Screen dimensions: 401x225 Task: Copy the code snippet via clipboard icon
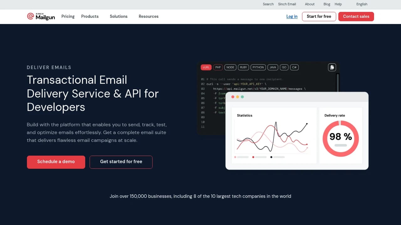coord(332,67)
